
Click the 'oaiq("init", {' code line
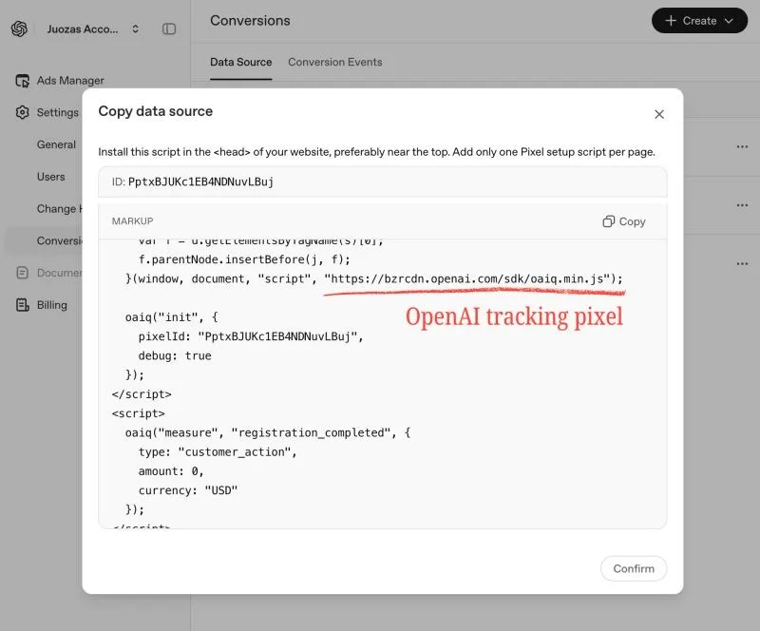(x=172, y=317)
